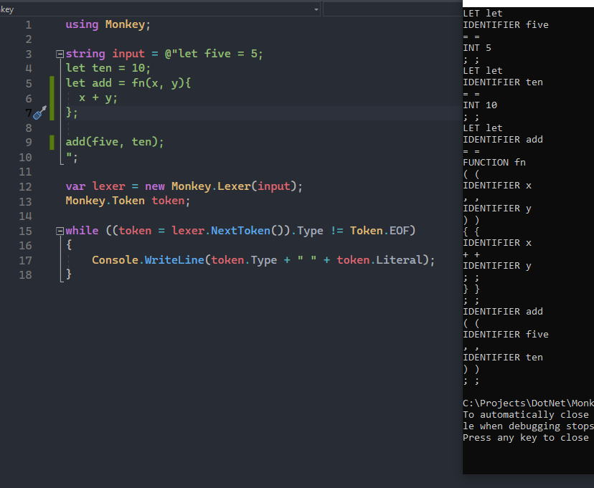Click the 'C:\Projects\DotNet' path in console
The width and height of the screenshot is (594, 488).
point(528,403)
